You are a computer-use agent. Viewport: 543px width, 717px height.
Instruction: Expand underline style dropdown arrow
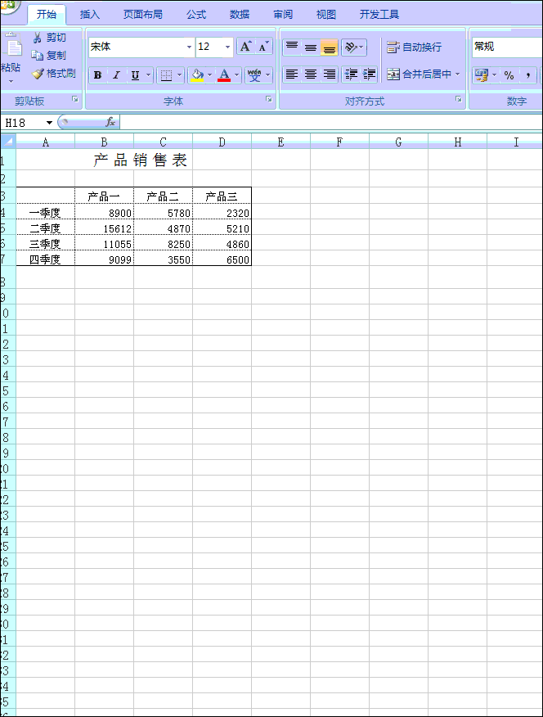148,75
